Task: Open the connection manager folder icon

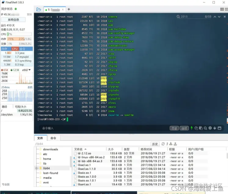Action: (38, 9)
